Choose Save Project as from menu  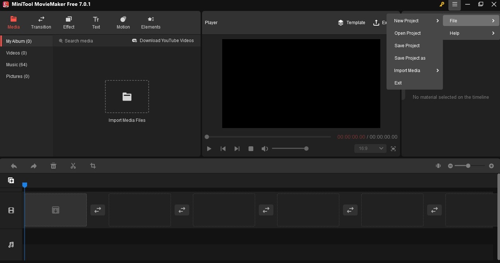pos(410,58)
